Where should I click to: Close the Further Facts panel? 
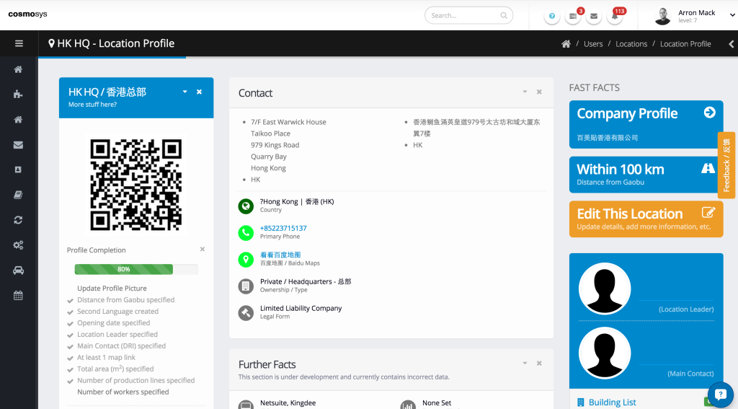(539, 364)
